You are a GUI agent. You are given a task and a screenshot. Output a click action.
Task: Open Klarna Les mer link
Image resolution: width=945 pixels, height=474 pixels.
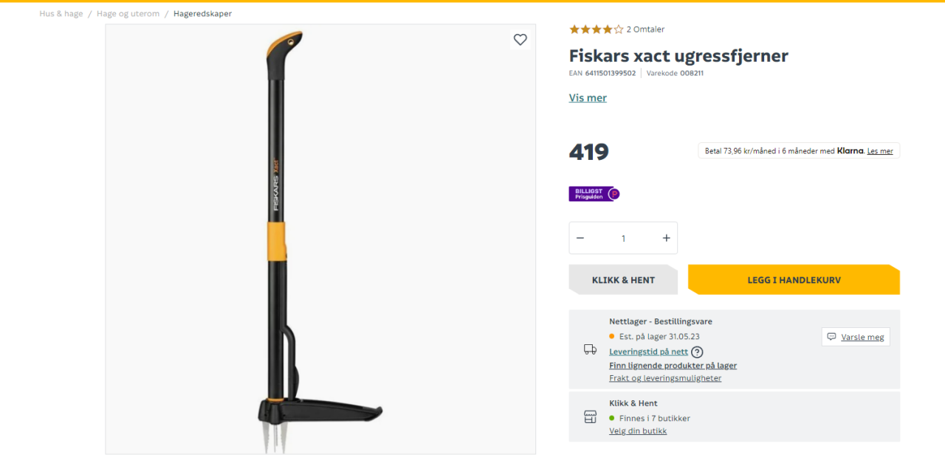coord(880,151)
